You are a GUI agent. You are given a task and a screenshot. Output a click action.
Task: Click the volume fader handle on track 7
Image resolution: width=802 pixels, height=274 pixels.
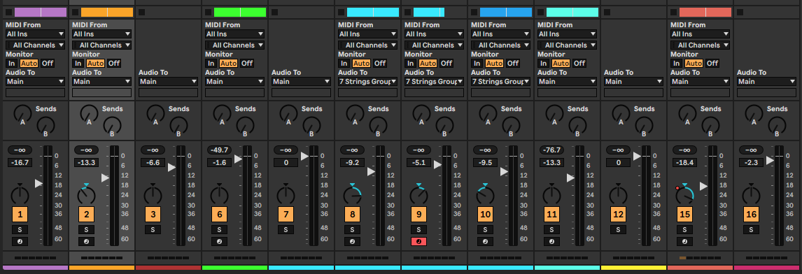[305, 156]
